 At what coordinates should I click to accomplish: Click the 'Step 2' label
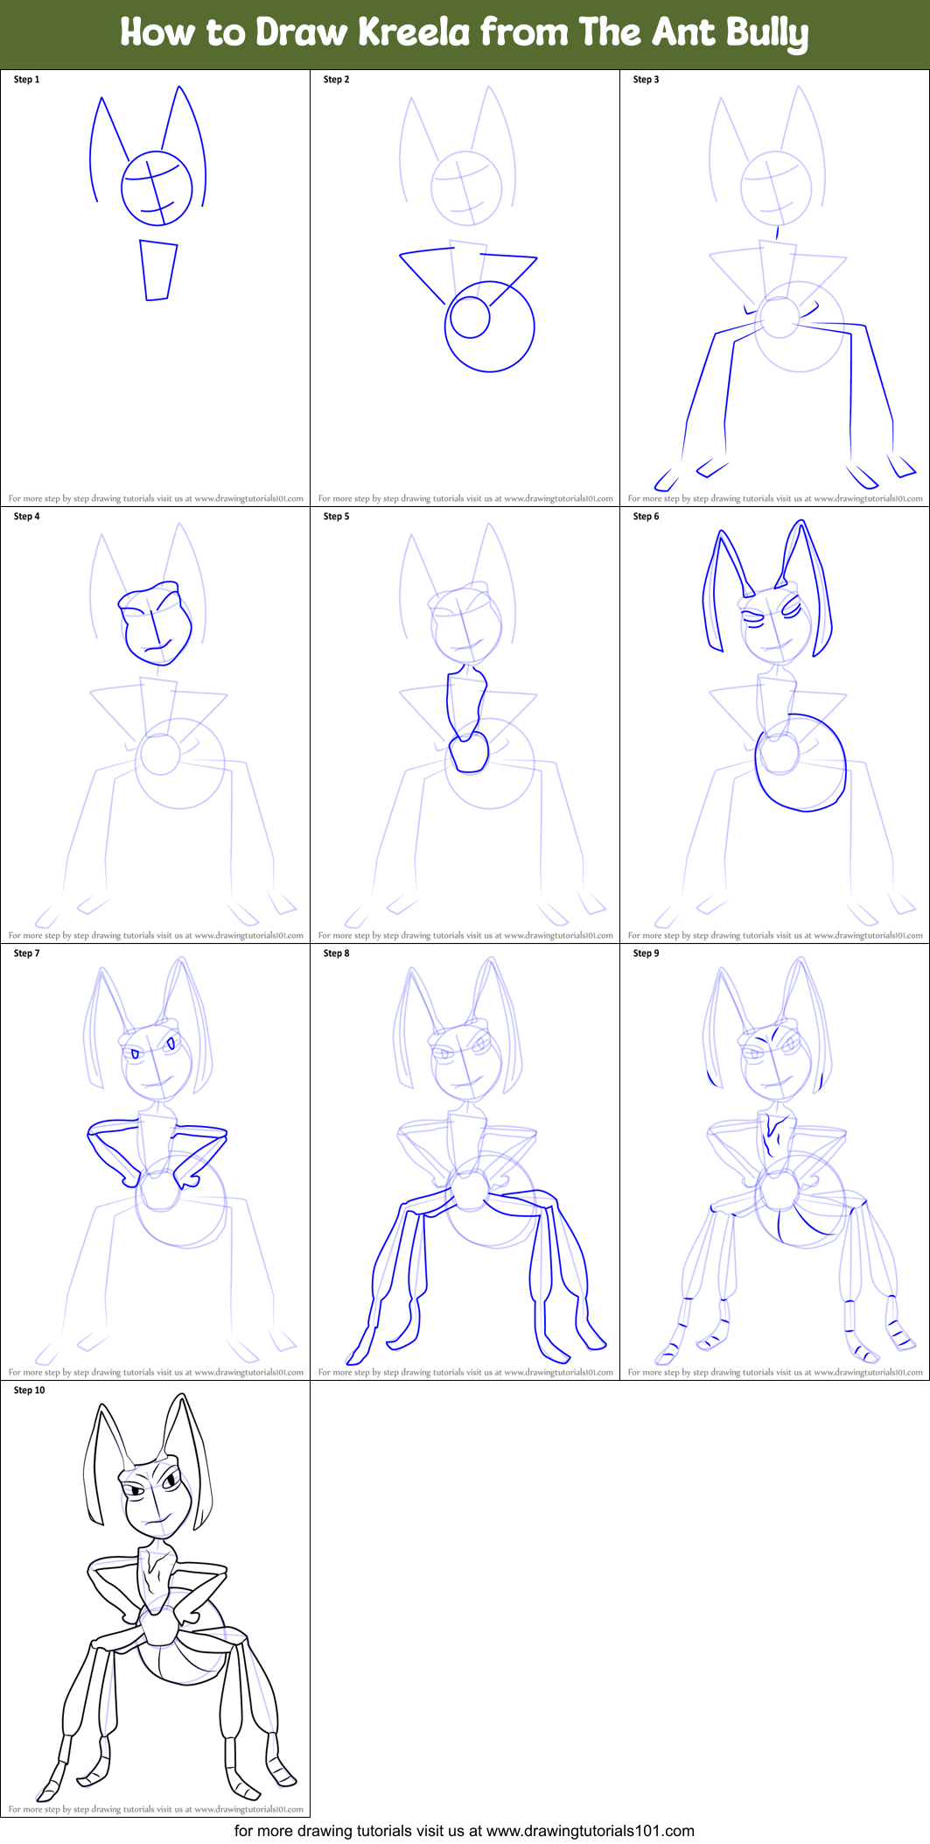click(x=337, y=80)
